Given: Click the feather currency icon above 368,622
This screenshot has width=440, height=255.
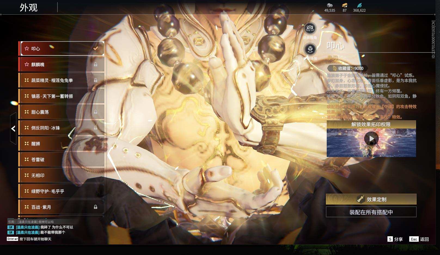Looking at the screenshot, I should click(359, 5).
